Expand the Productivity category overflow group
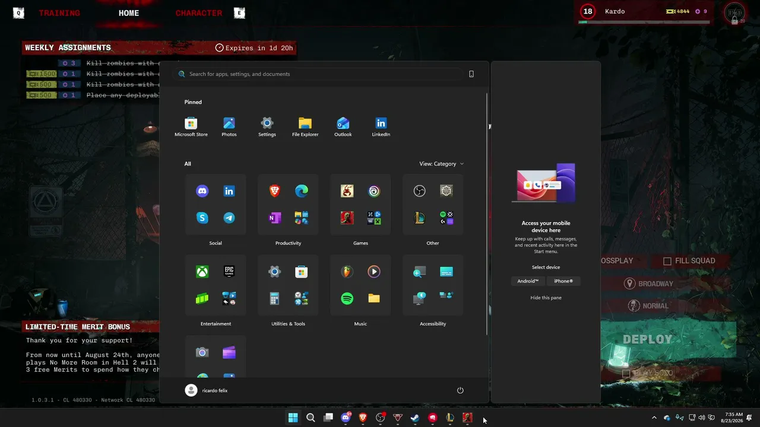 (302, 218)
